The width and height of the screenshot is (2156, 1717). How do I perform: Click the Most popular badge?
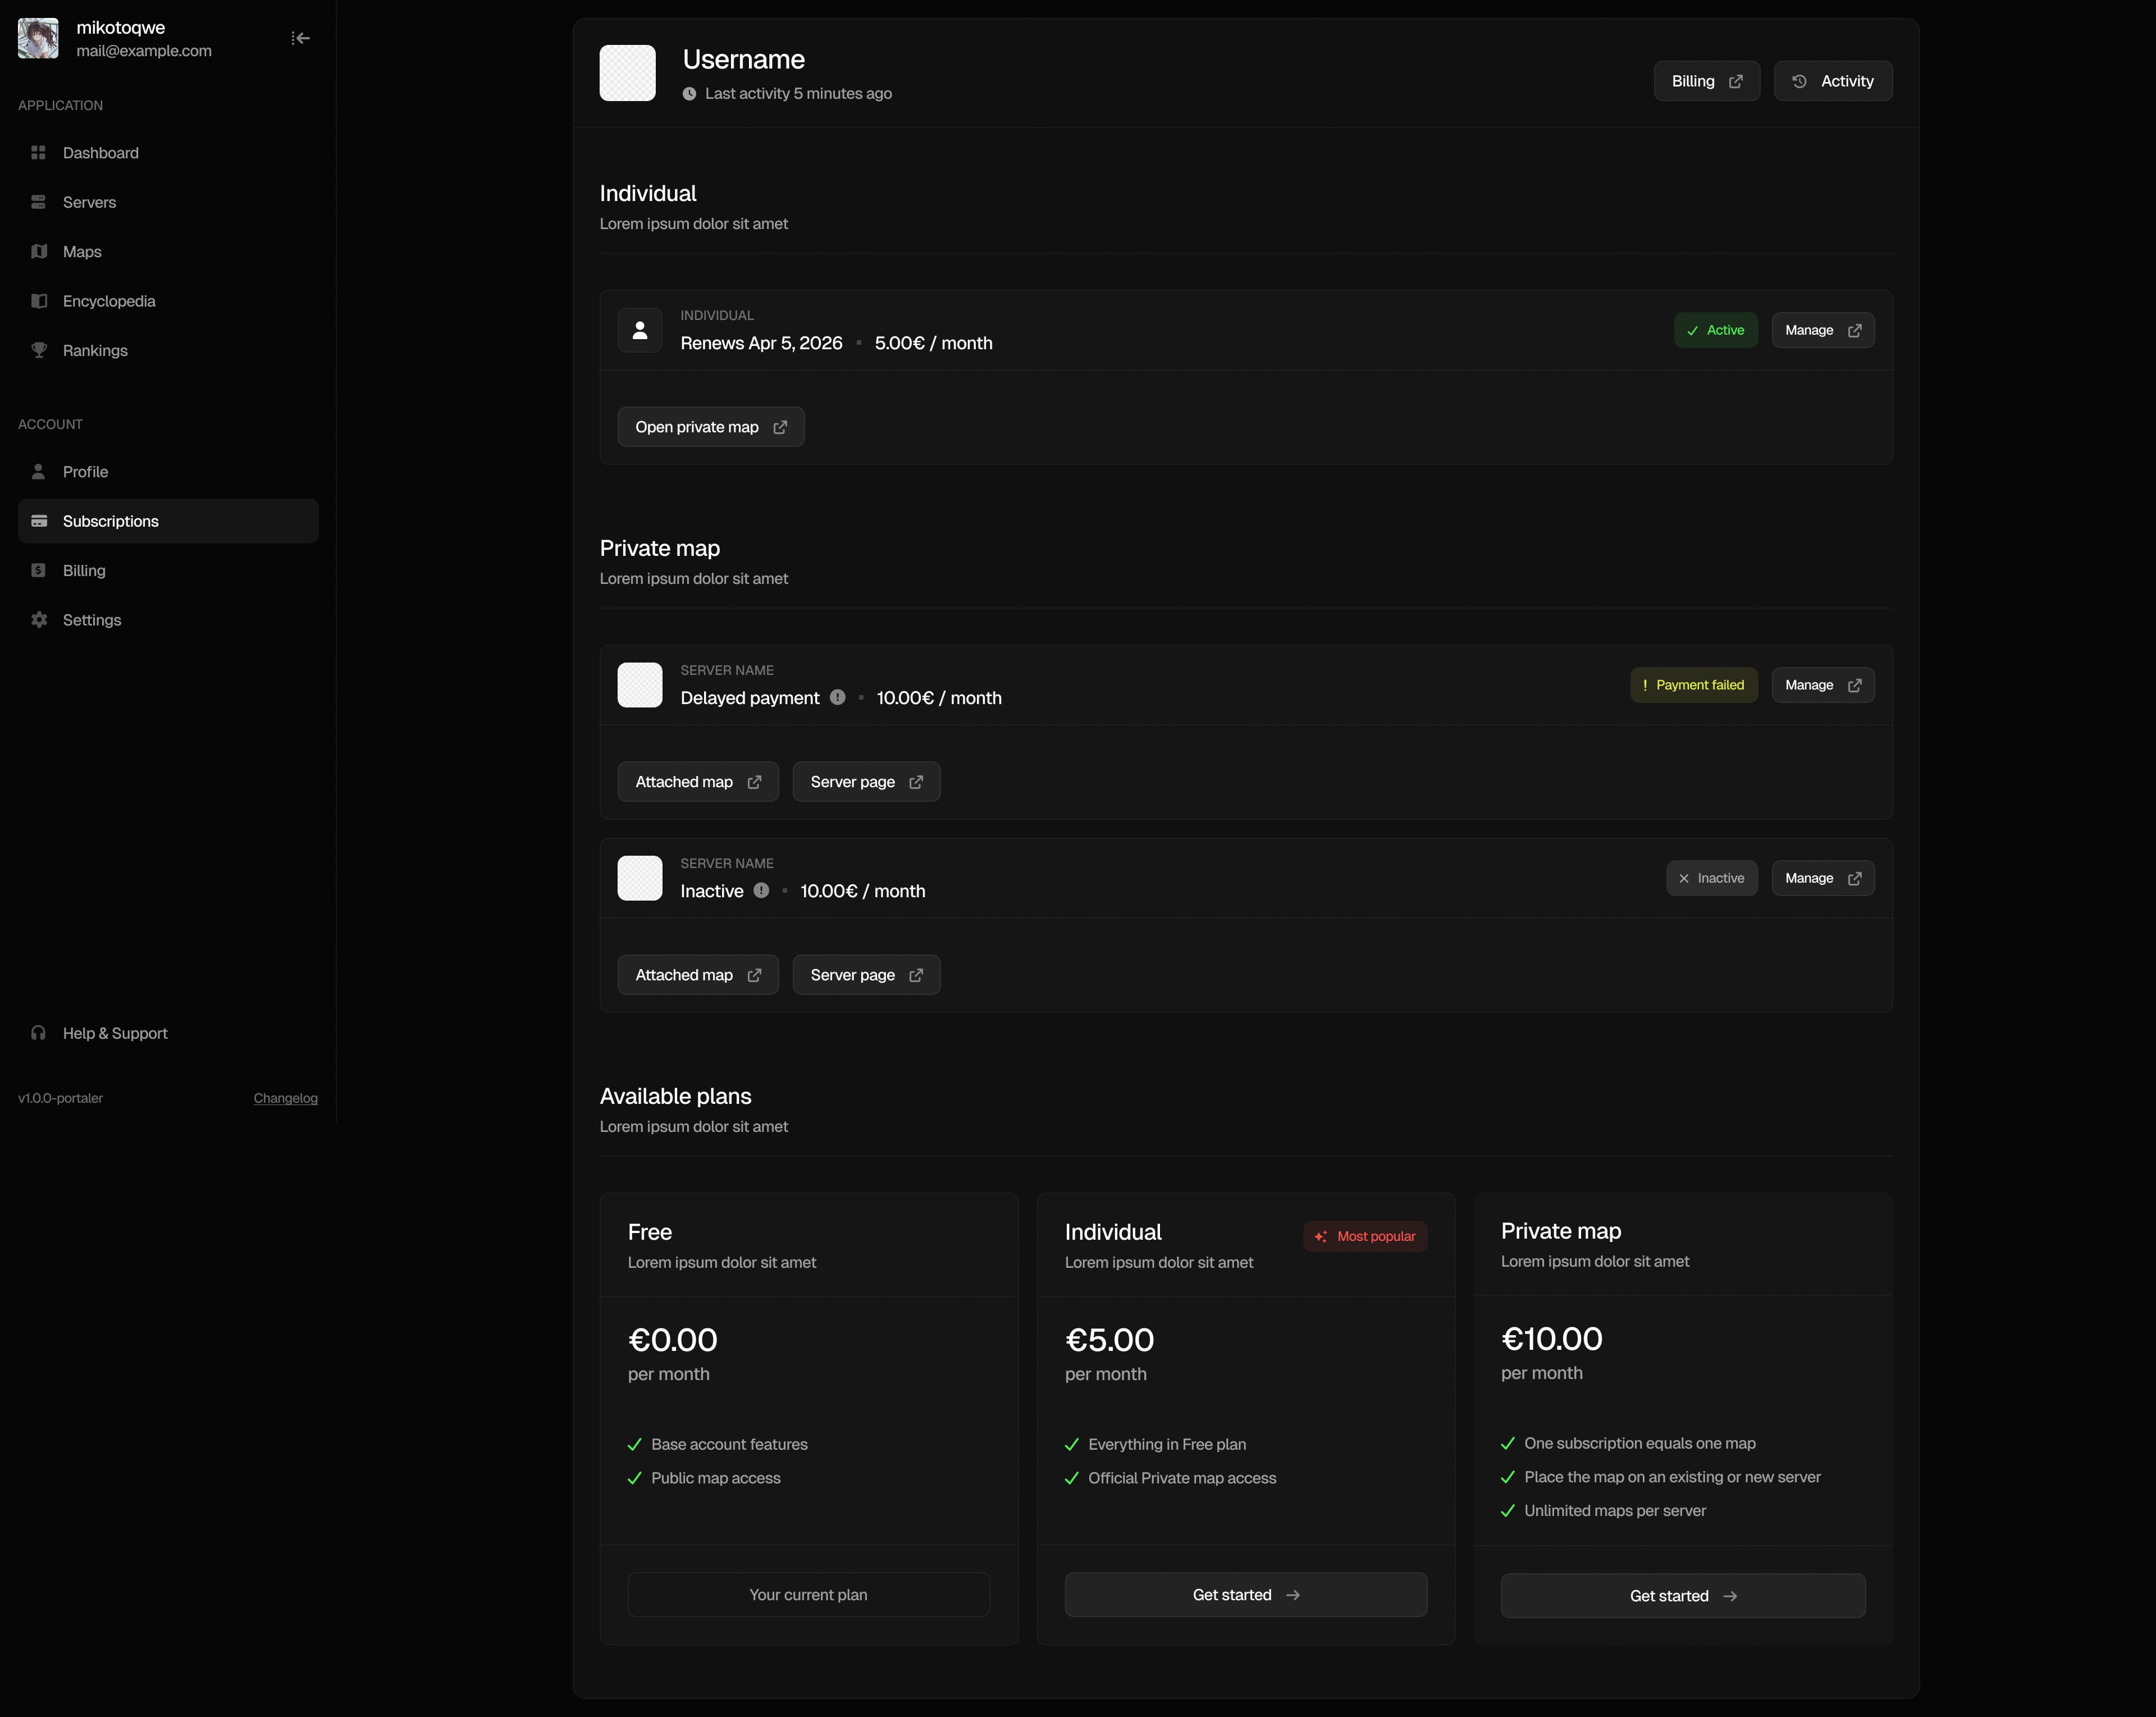tap(1365, 1236)
